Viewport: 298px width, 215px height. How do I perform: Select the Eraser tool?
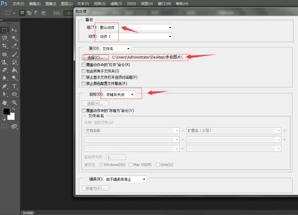[4, 70]
